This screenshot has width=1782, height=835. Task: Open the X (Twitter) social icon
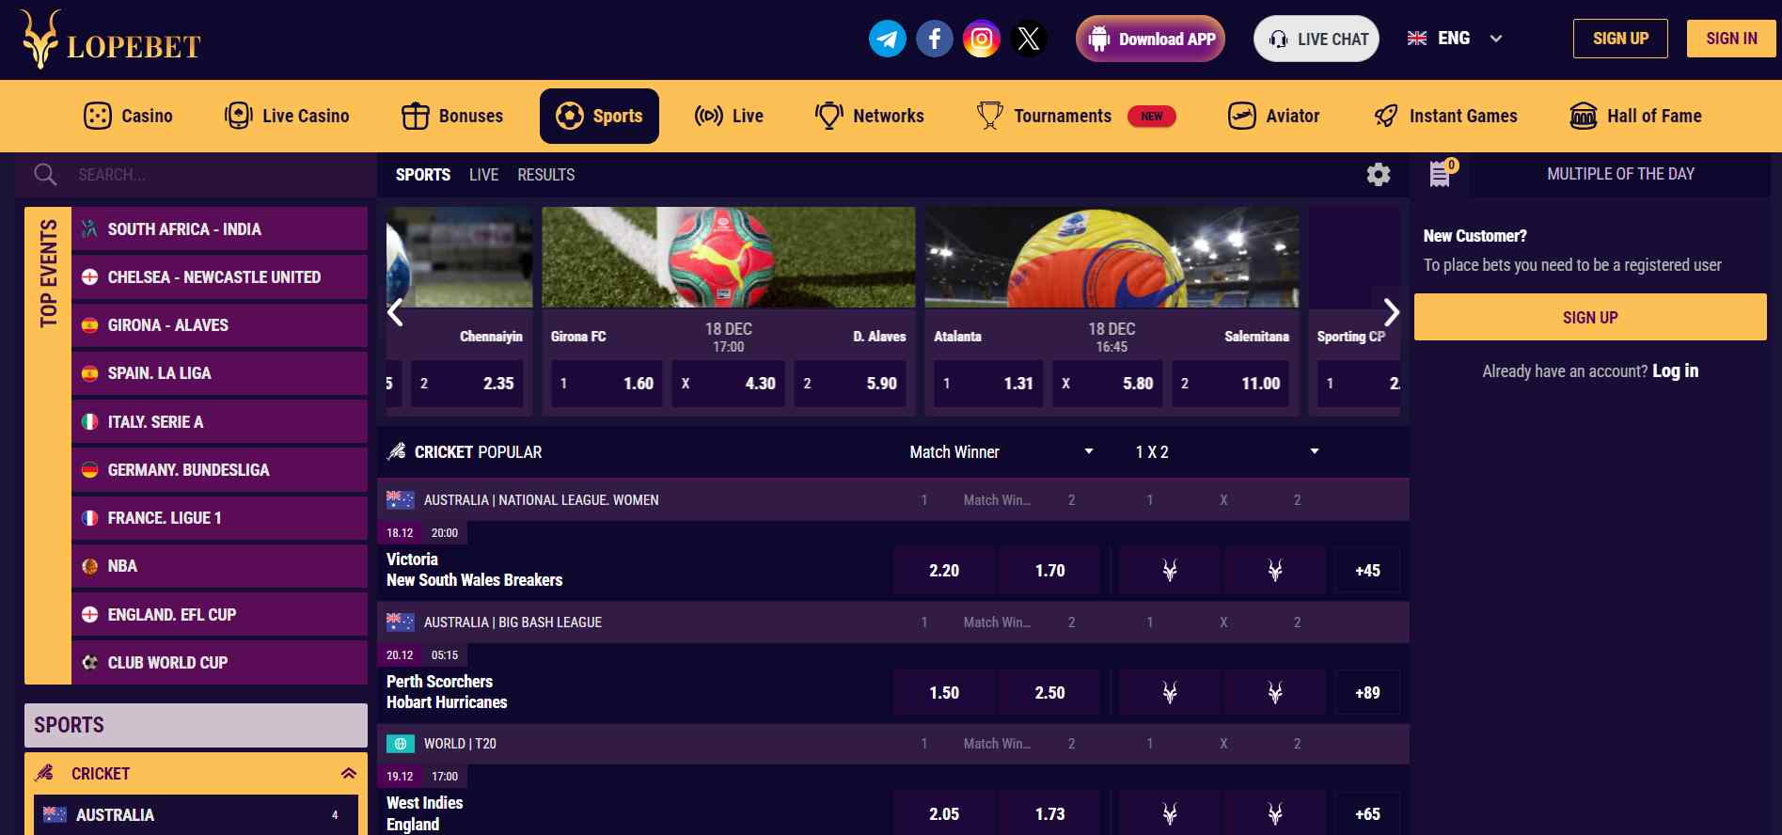point(1029,39)
